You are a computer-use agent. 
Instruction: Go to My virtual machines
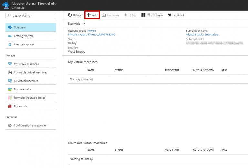pyautogui.click(x=31, y=64)
